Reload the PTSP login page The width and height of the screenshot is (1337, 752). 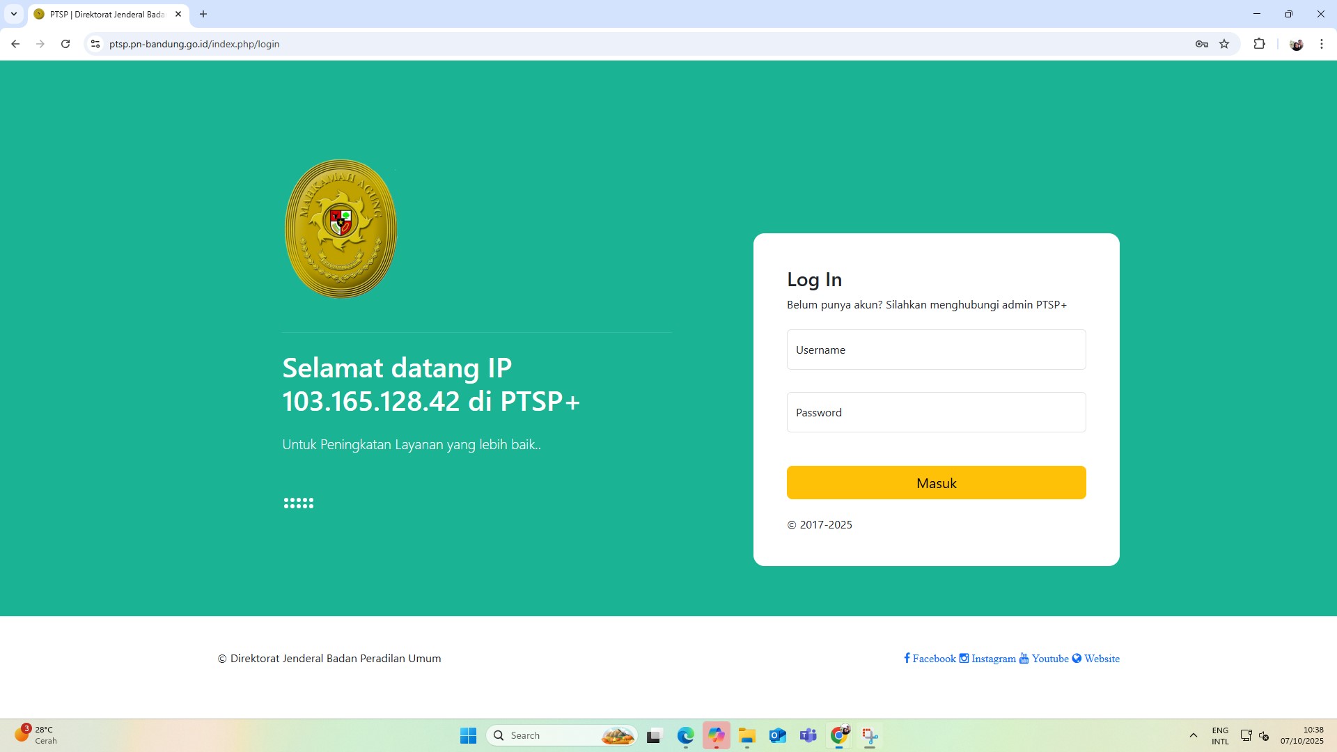point(65,44)
